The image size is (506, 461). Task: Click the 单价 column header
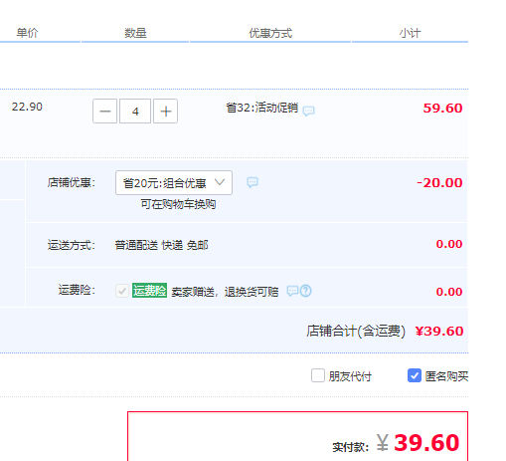pos(27,33)
